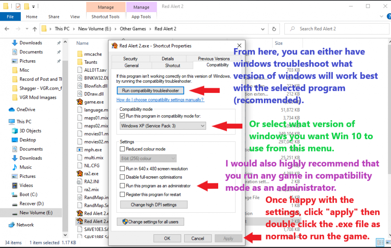
Task: Click the Network icon in sidebar
Action: pos(12,225)
